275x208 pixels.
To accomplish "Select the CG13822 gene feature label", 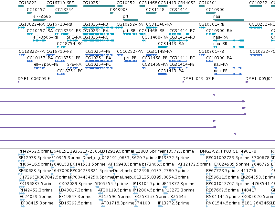I will [27, 3].
